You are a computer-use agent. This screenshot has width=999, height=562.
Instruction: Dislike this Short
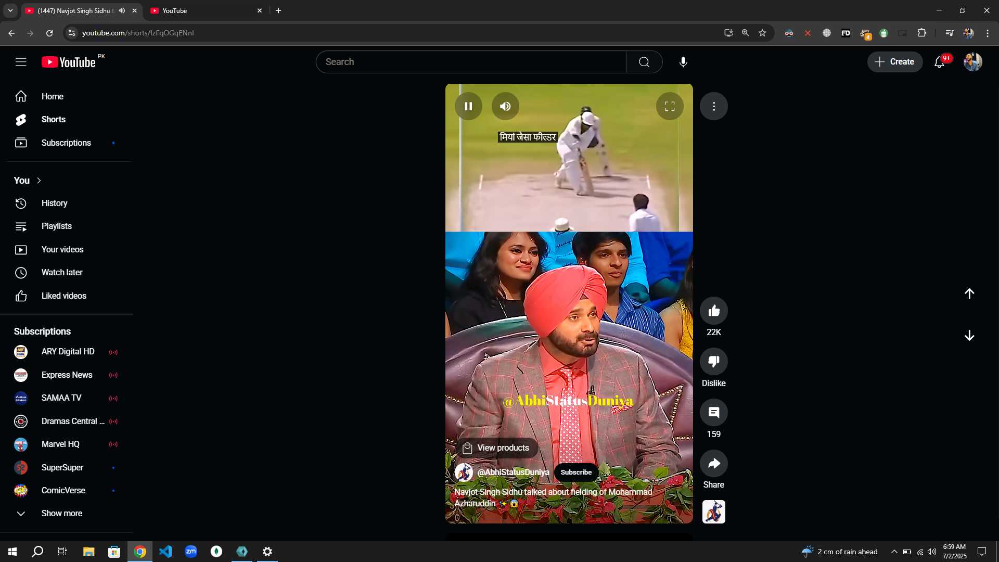click(x=714, y=361)
